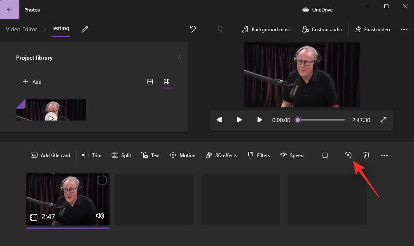Rename project with the pencil icon
414x246 pixels.
pyautogui.click(x=85, y=29)
